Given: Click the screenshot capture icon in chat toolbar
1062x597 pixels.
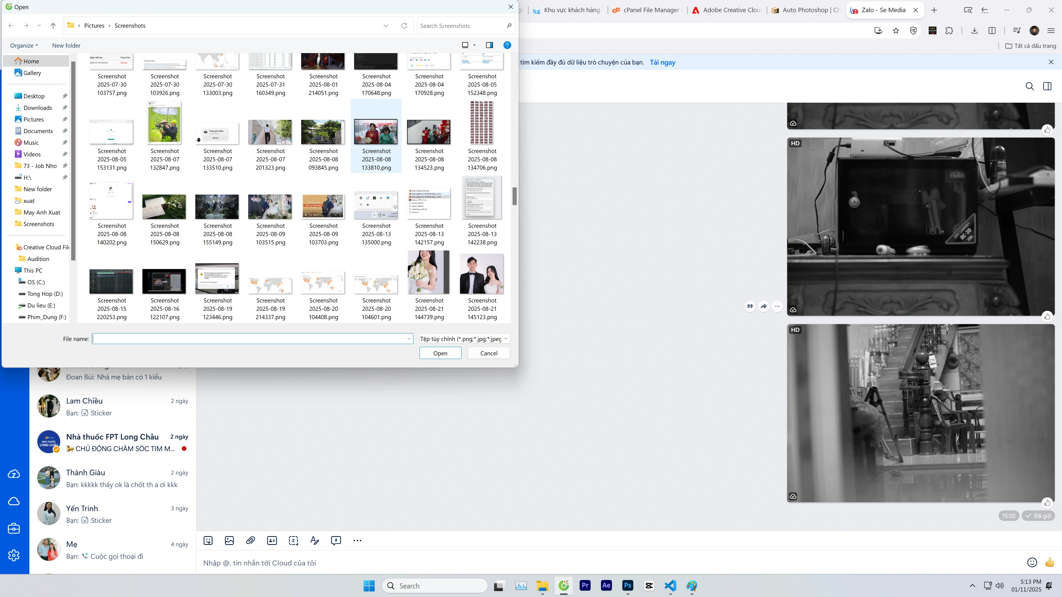Looking at the screenshot, I should (x=293, y=541).
